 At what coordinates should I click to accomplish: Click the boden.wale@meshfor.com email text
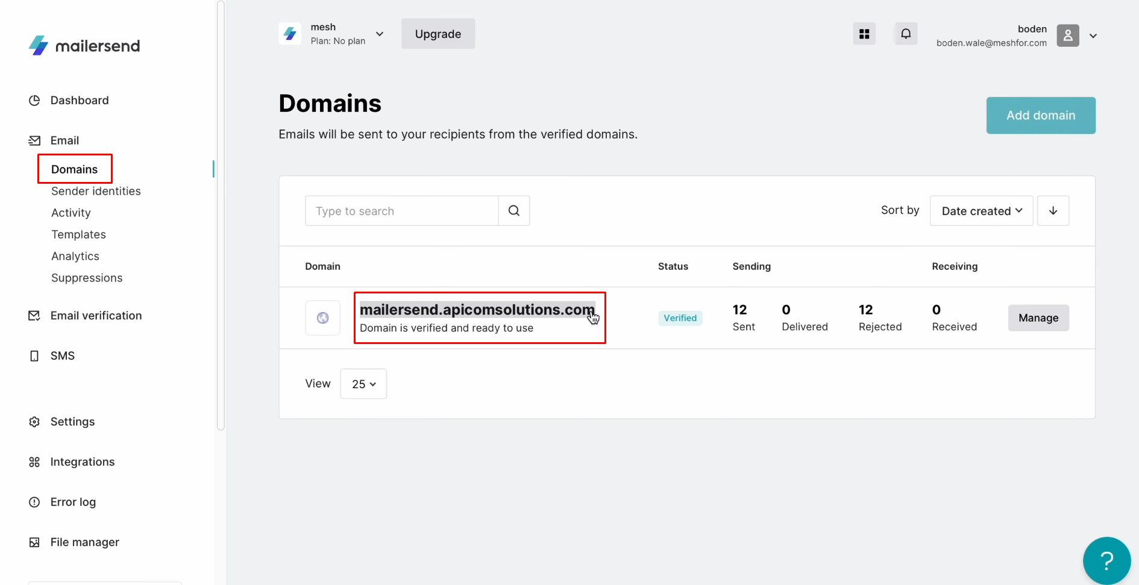(x=991, y=43)
